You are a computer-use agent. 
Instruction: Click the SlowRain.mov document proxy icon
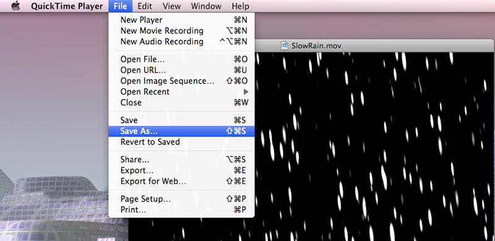[x=285, y=46]
